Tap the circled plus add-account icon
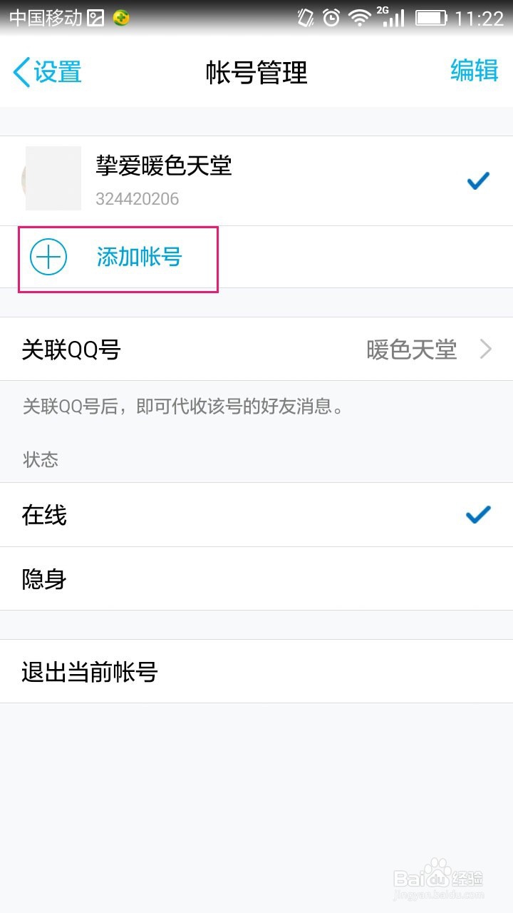Screen dimensions: 513x913 [x=48, y=257]
